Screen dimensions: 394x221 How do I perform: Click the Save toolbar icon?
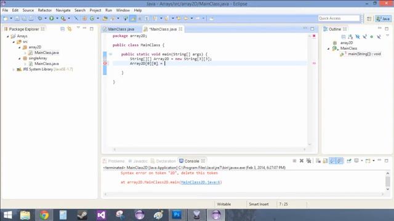tap(17, 18)
